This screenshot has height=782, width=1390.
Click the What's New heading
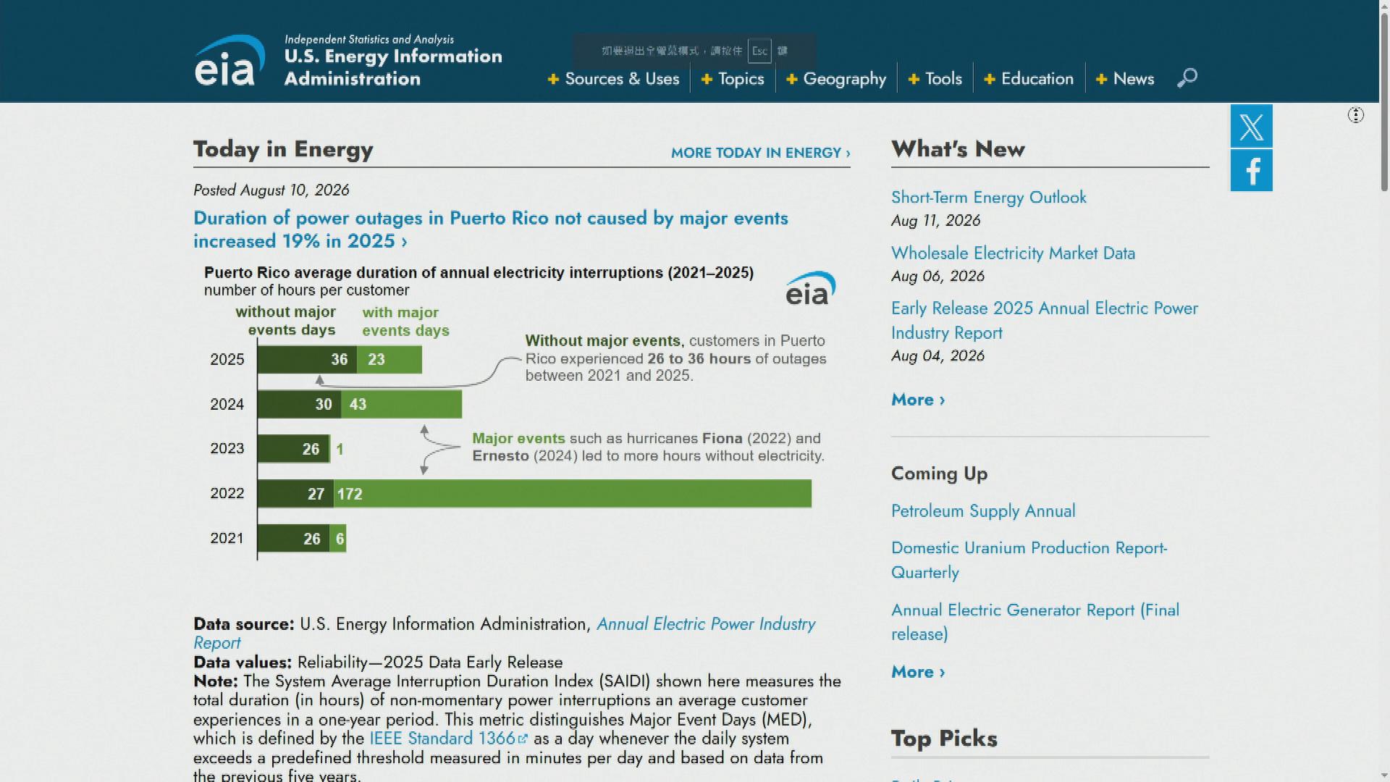(958, 149)
